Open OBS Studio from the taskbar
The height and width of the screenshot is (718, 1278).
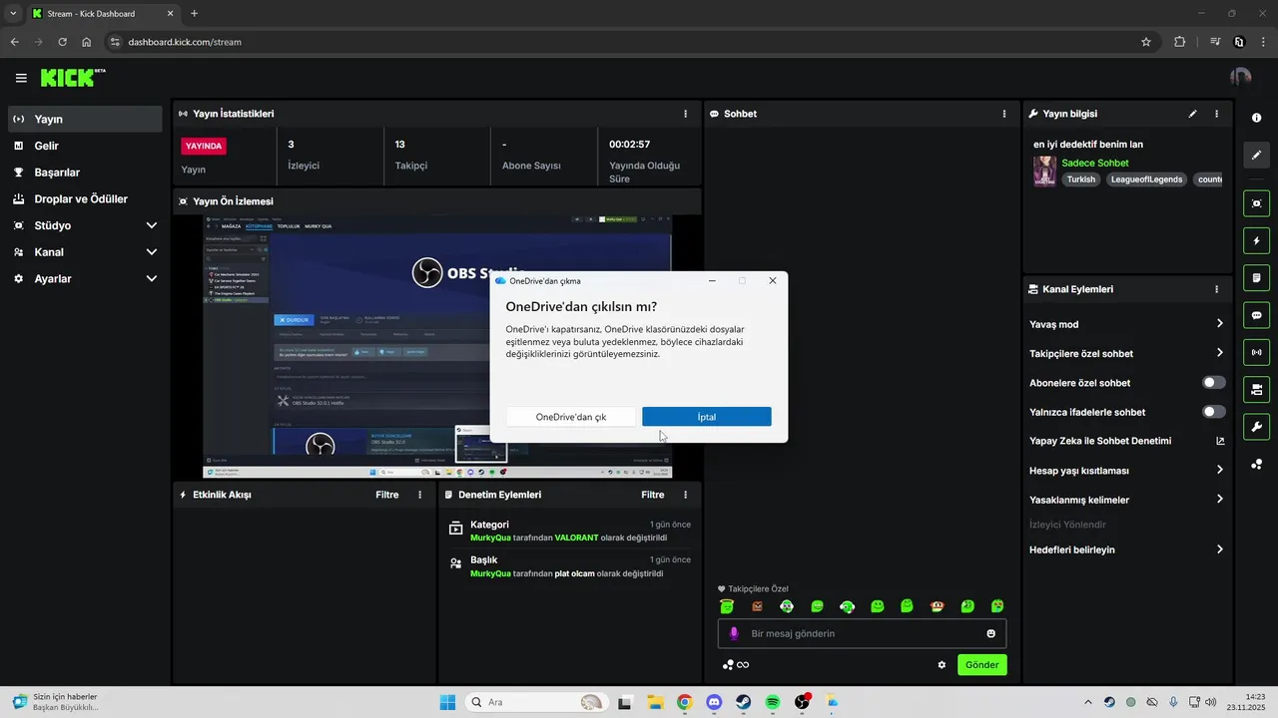802,702
